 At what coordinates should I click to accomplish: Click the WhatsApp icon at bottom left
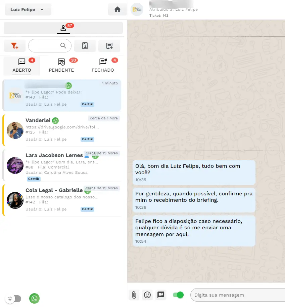(x=34, y=299)
